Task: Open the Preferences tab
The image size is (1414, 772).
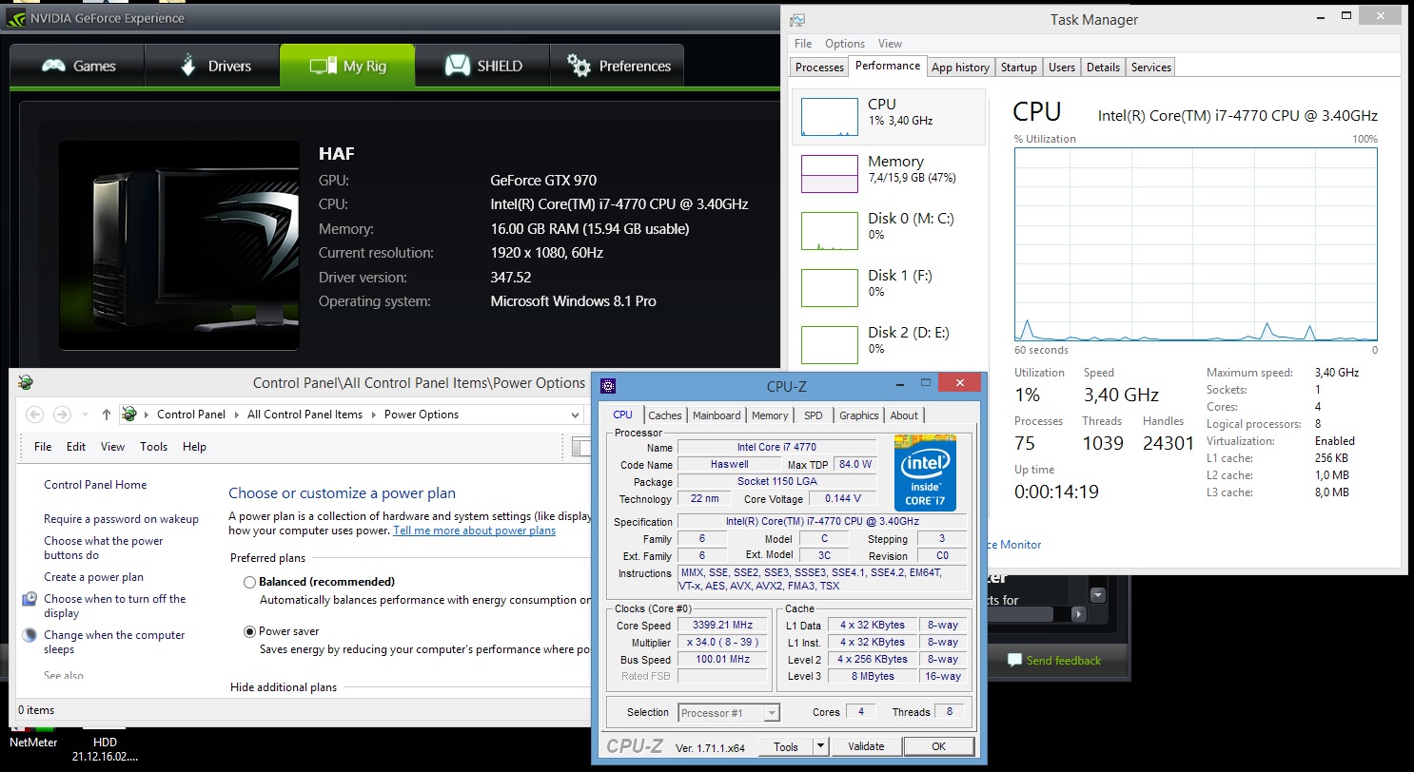Action: click(618, 67)
